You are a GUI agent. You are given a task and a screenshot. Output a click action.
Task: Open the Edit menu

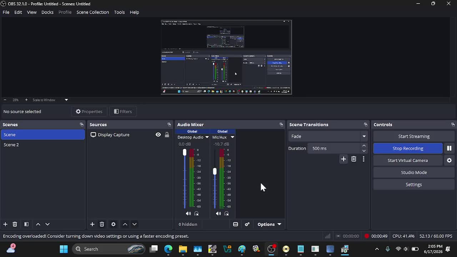[18, 12]
